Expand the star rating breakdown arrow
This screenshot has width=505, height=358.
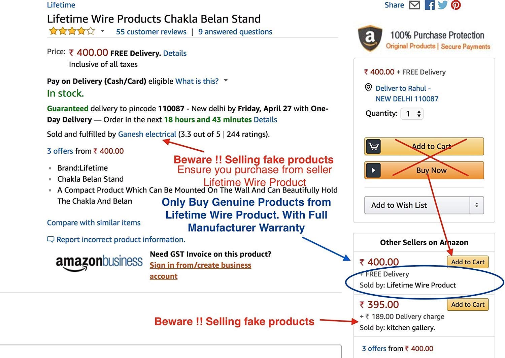[x=102, y=31]
